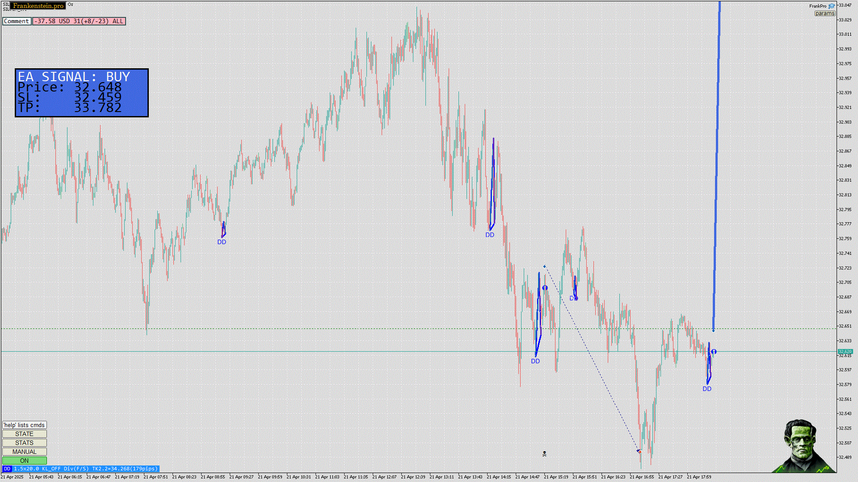Open the params button
The height and width of the screenshot is (482, 858).
824,13
